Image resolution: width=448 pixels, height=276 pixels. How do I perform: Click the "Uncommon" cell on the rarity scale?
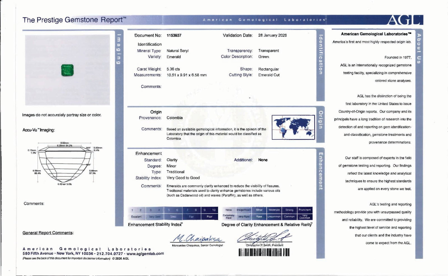(274, 217)
